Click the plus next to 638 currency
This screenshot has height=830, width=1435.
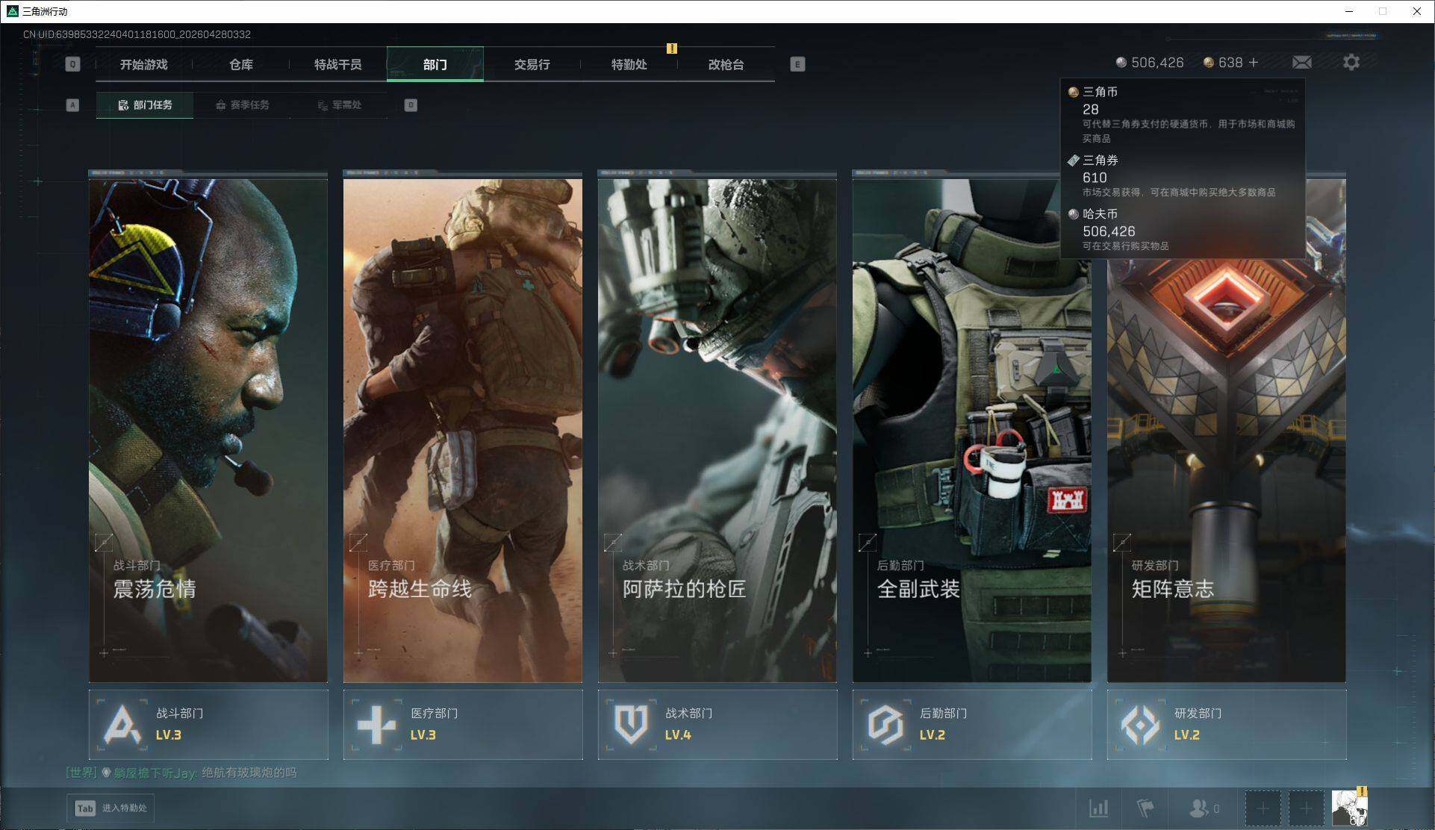coord(1254,63)
